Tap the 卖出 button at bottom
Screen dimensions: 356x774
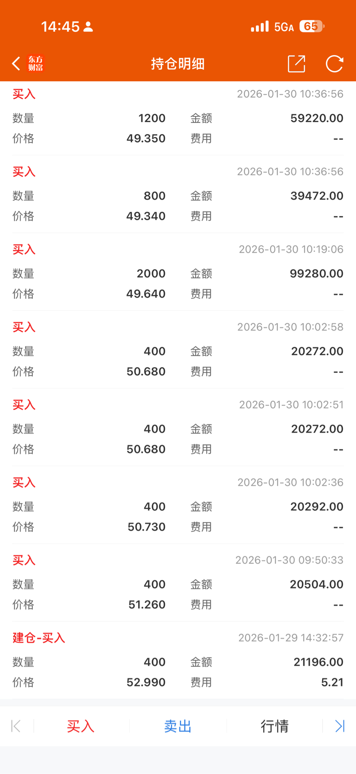178,726
